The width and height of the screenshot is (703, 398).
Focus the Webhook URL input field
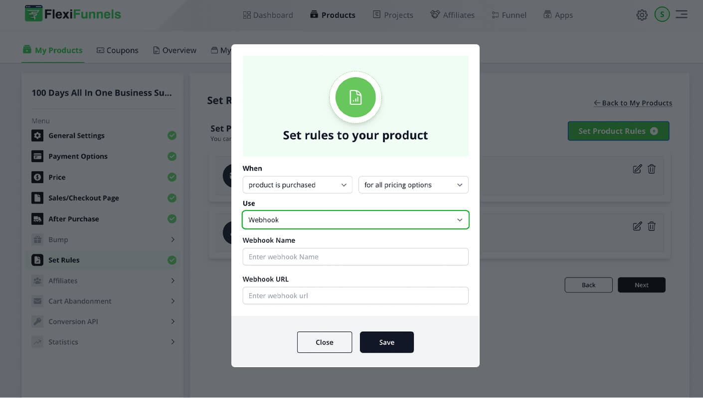355,296
